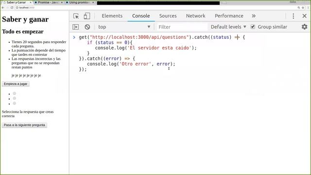The height and width of the screenshot is (175, 311).
Task: Open the Performance panel
Action: 229,16
